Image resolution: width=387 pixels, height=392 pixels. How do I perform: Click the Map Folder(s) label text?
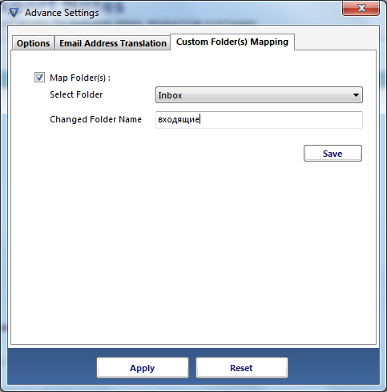click(80, 78)
